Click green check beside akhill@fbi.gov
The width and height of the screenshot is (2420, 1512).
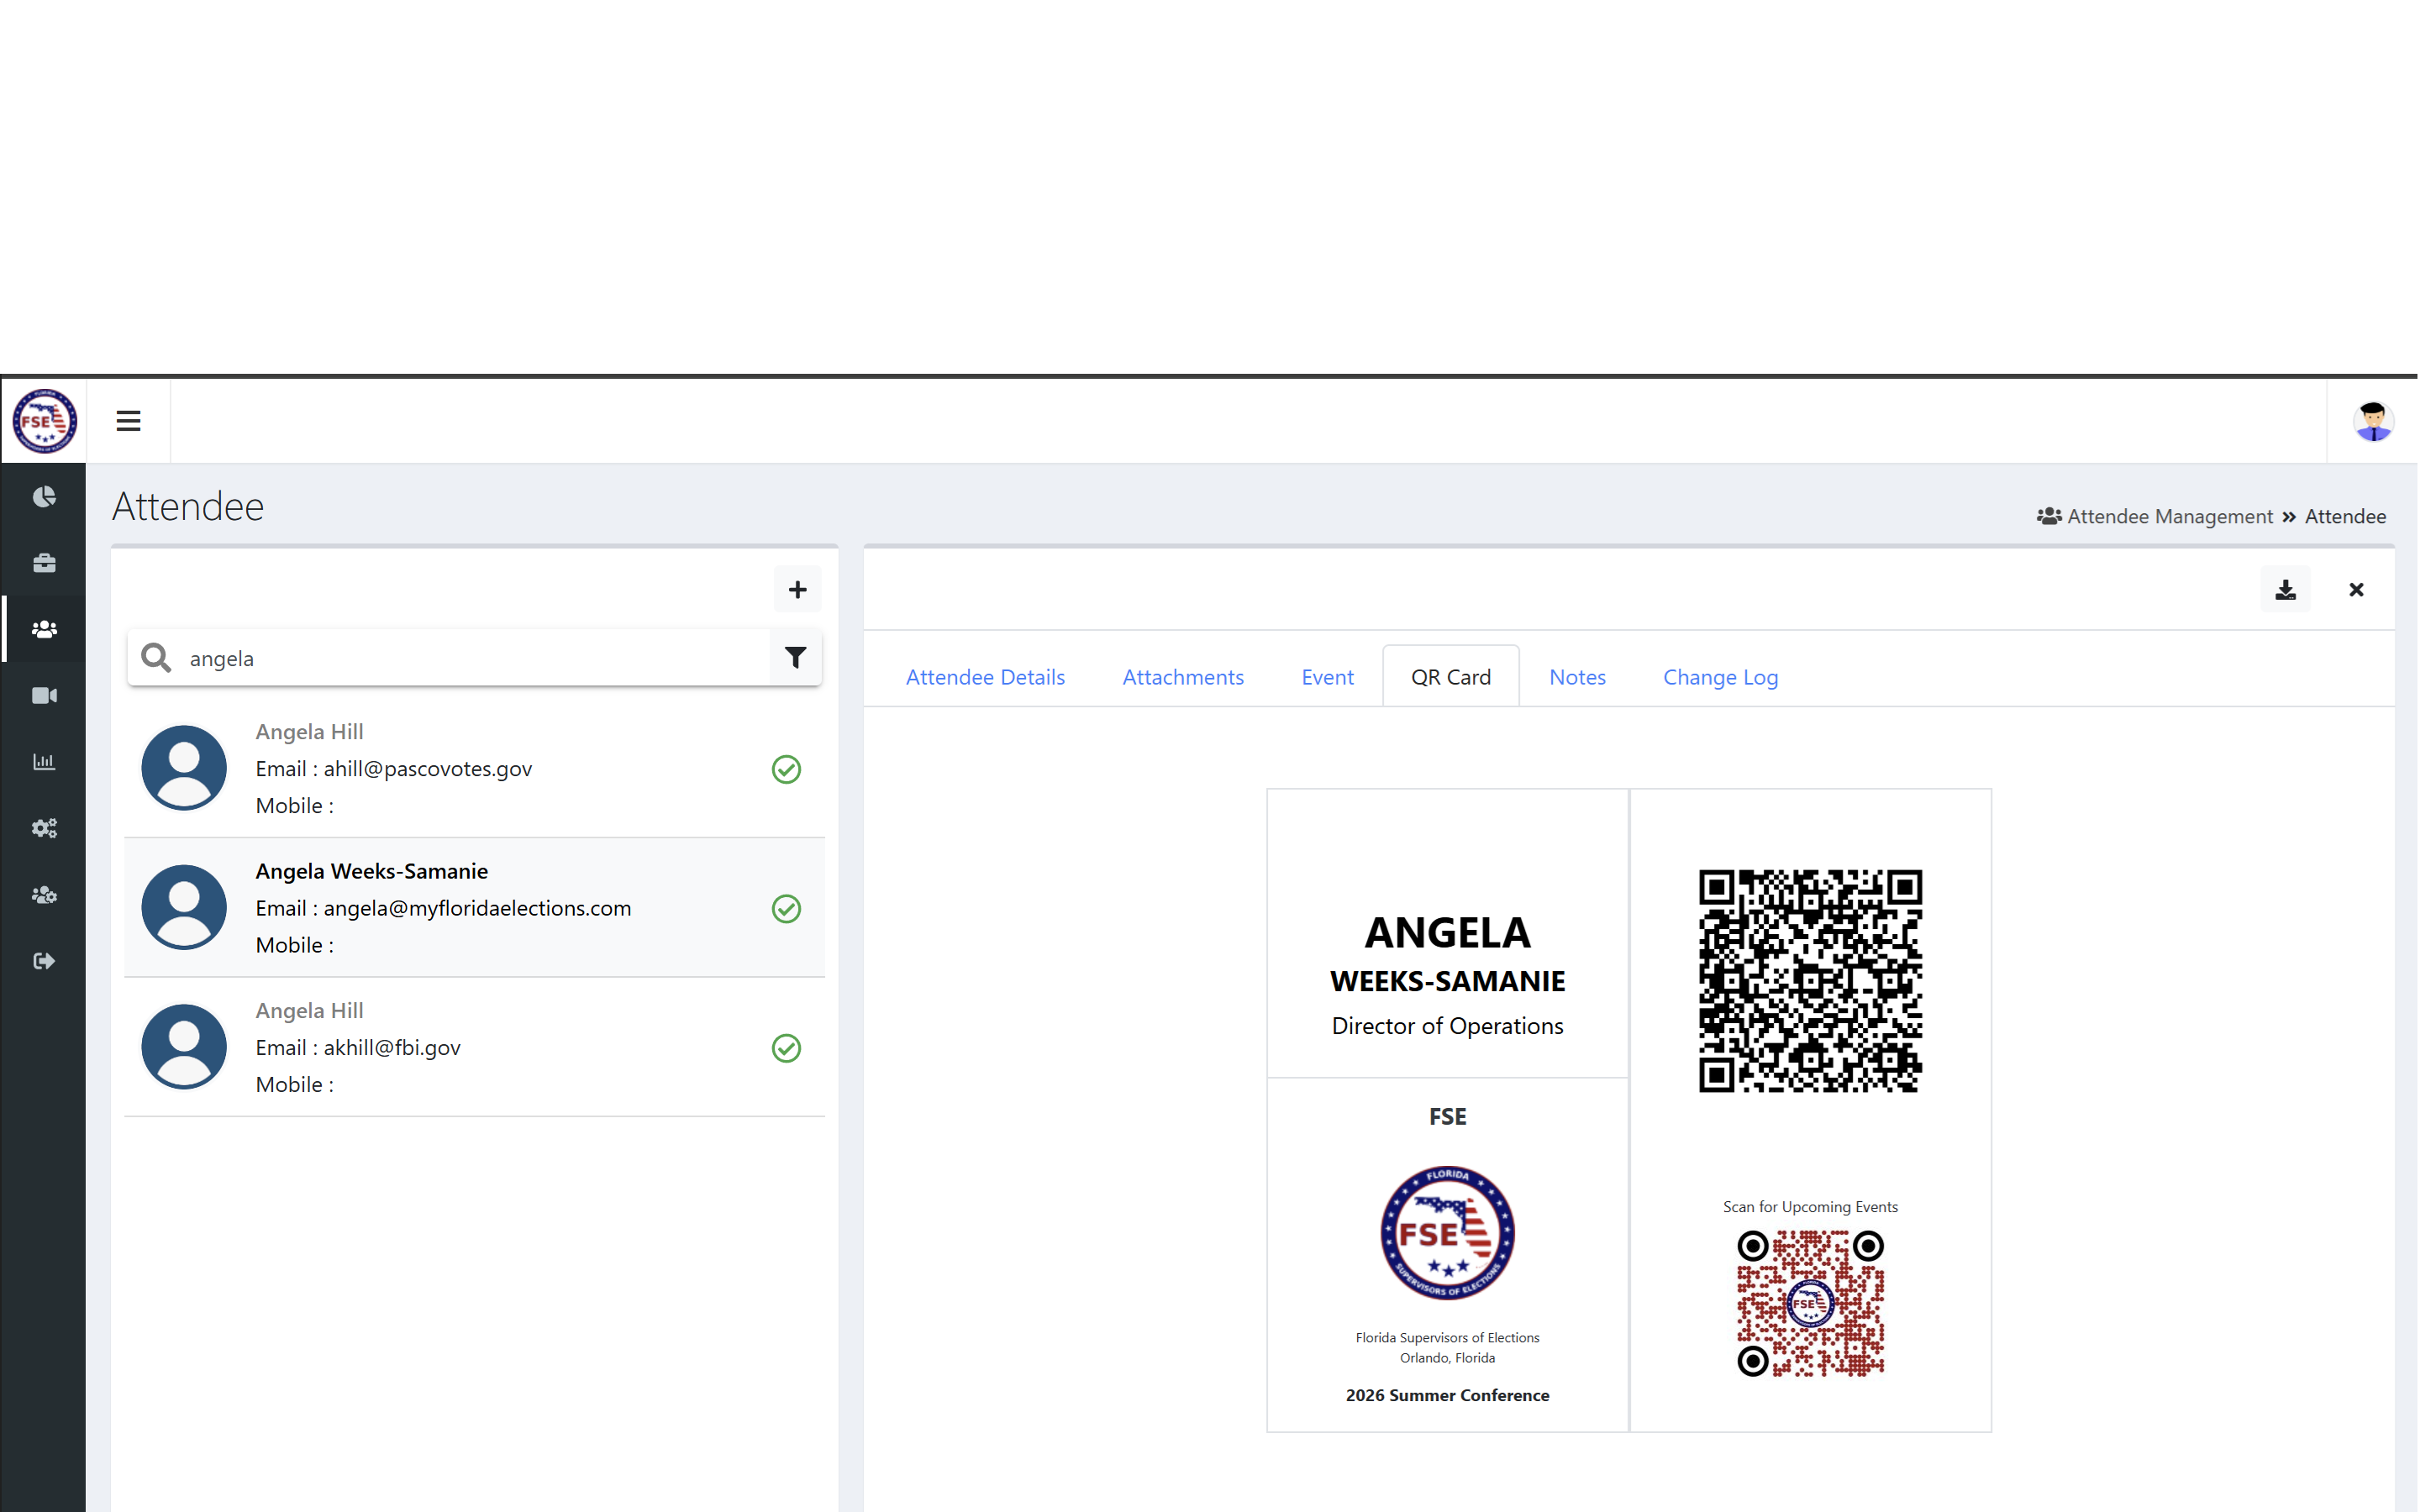tap(787, 1048)
